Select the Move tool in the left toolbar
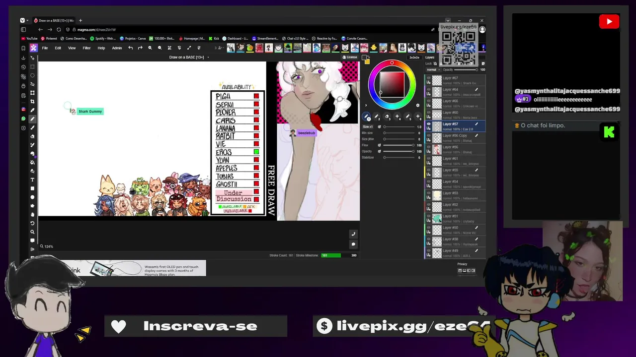 [x=33, y=58]
